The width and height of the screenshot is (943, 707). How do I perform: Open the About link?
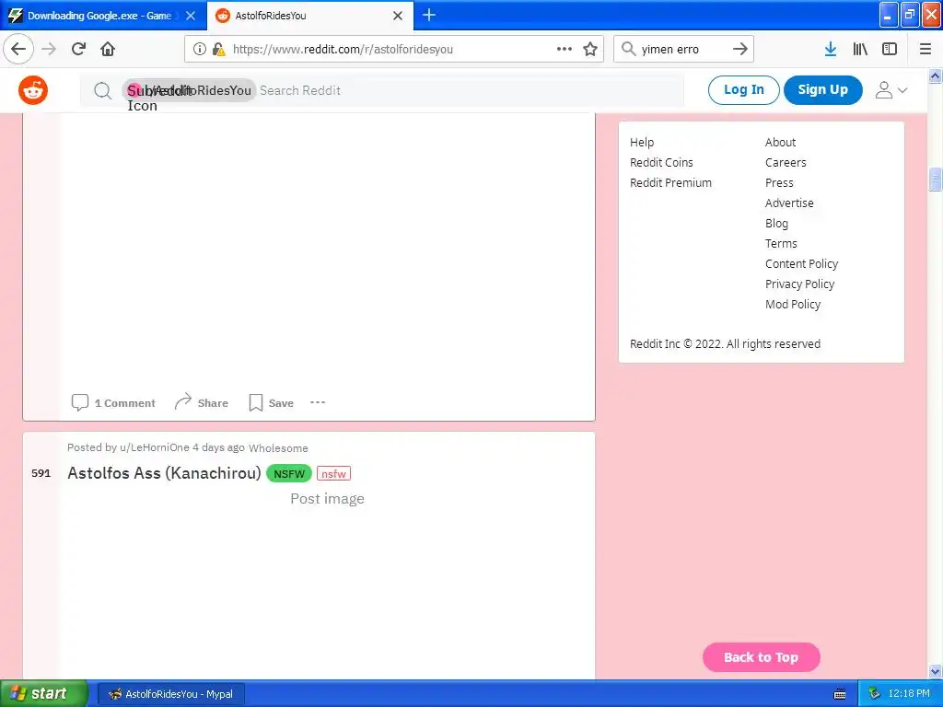[x=780, y=143]
